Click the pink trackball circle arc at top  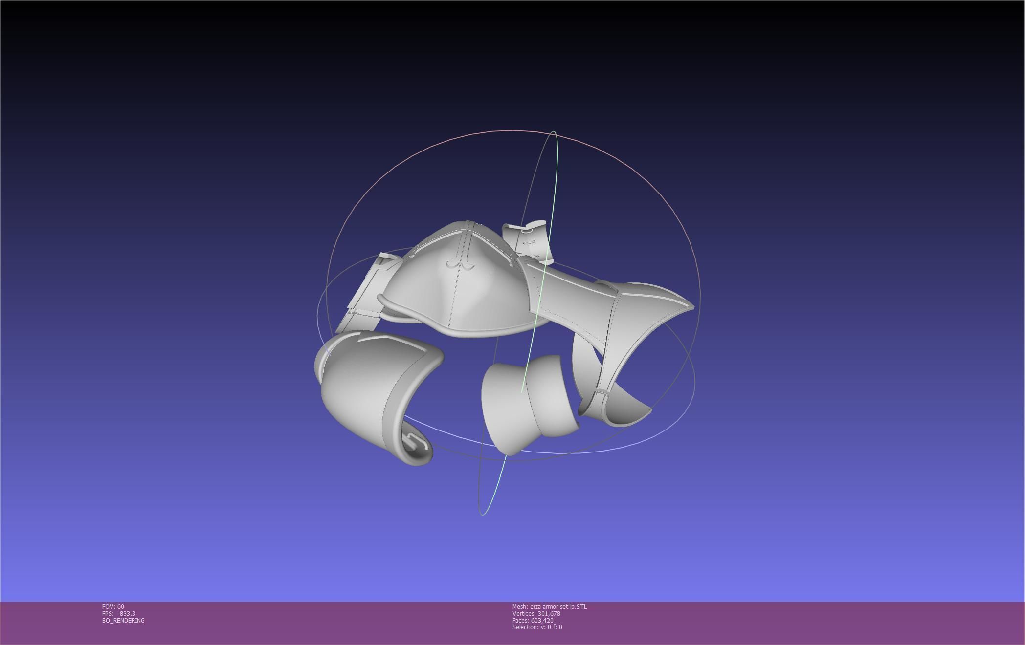[513, 130]
